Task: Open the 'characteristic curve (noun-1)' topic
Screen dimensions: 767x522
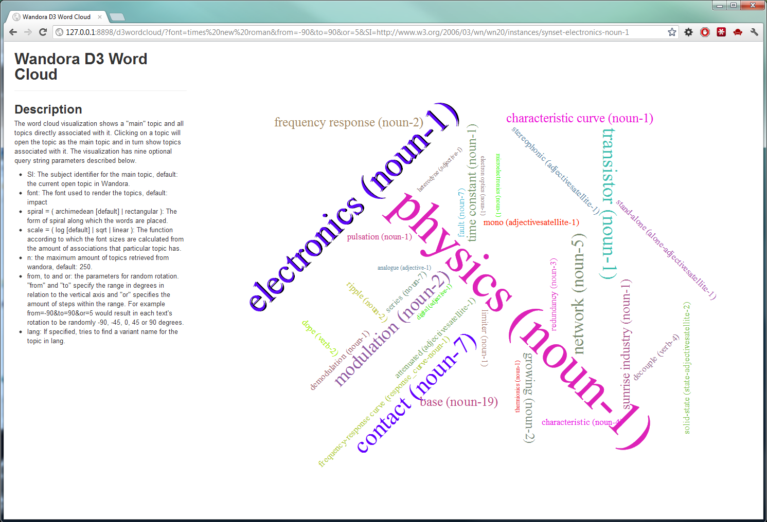Action: [x=580, y=118]
